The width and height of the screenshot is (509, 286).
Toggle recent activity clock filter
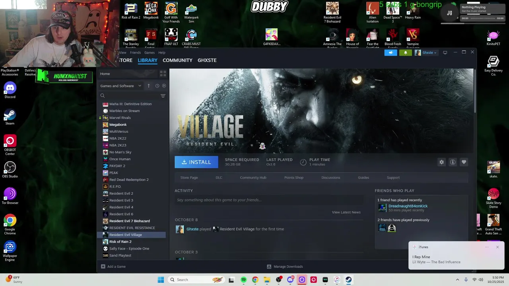tap(157, 86)
